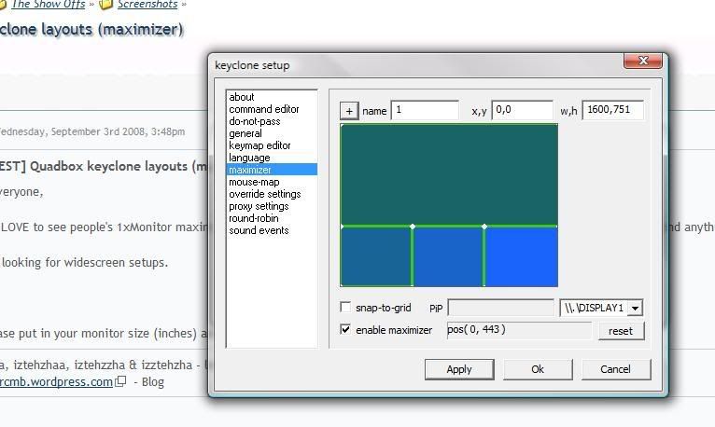
Task: Click the PiP input field
Action: (x=500, y=308)
